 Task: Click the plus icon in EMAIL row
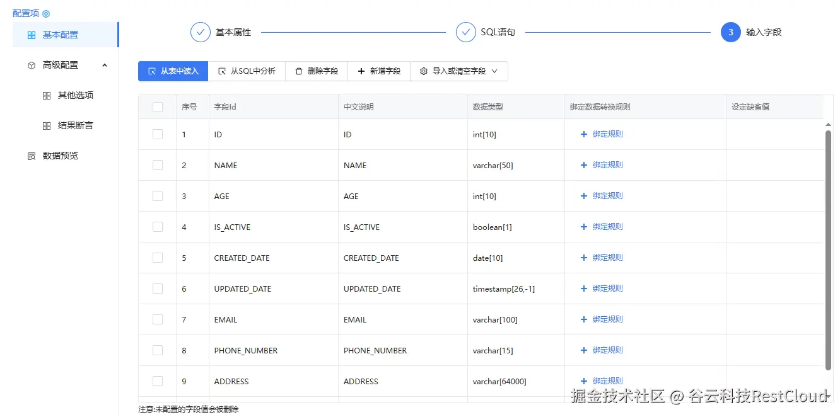click(584, 319)
